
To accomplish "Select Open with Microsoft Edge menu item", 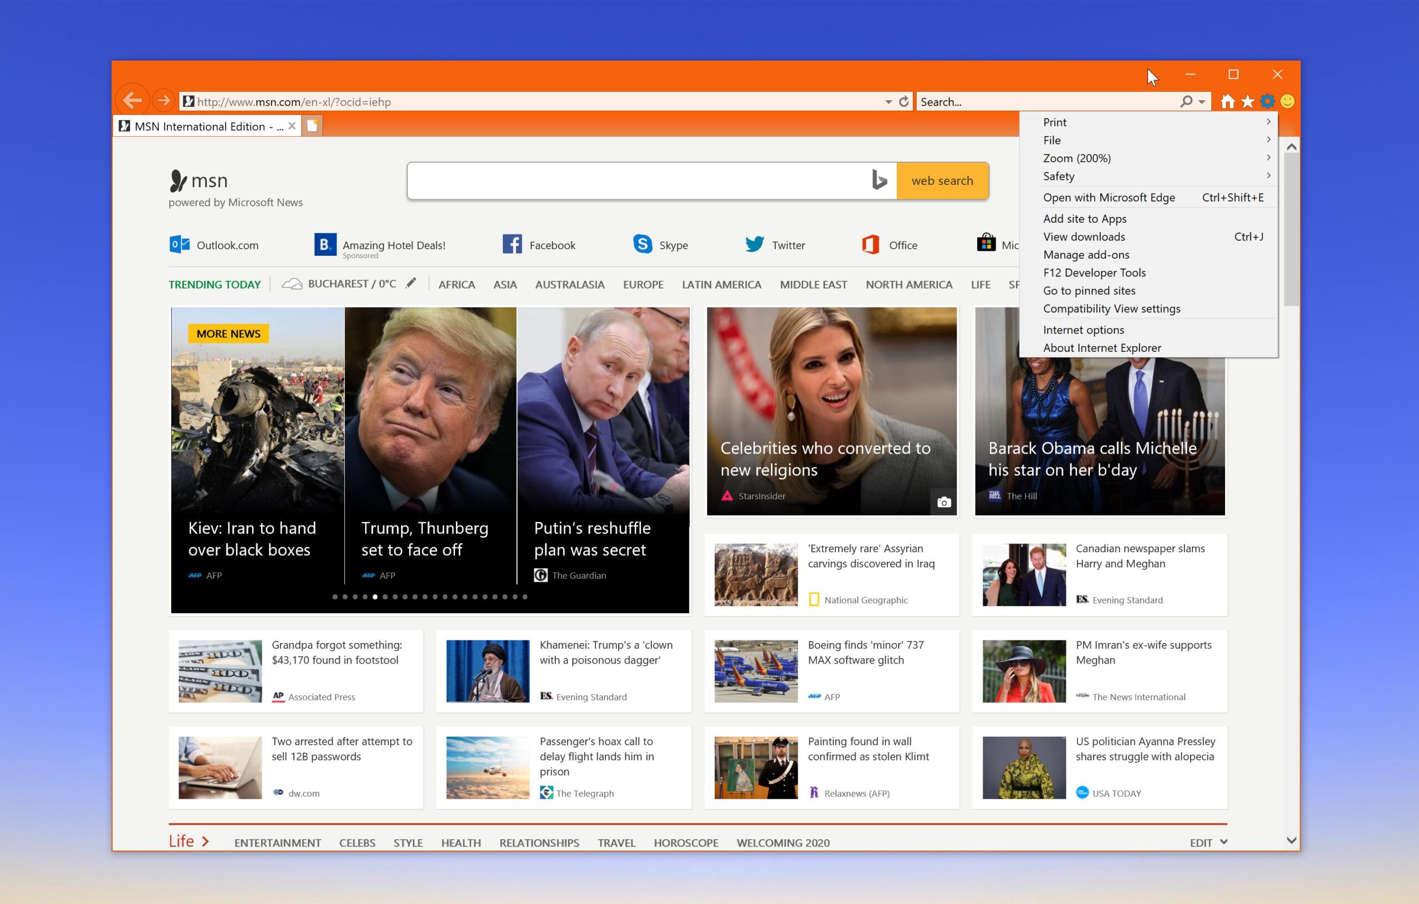I will pyautogui.click(x=1149, y=197).
